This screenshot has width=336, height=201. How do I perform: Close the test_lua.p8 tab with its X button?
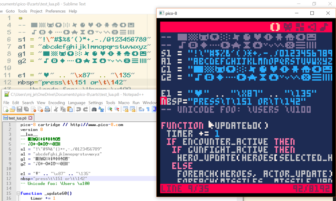click(30, 117)
